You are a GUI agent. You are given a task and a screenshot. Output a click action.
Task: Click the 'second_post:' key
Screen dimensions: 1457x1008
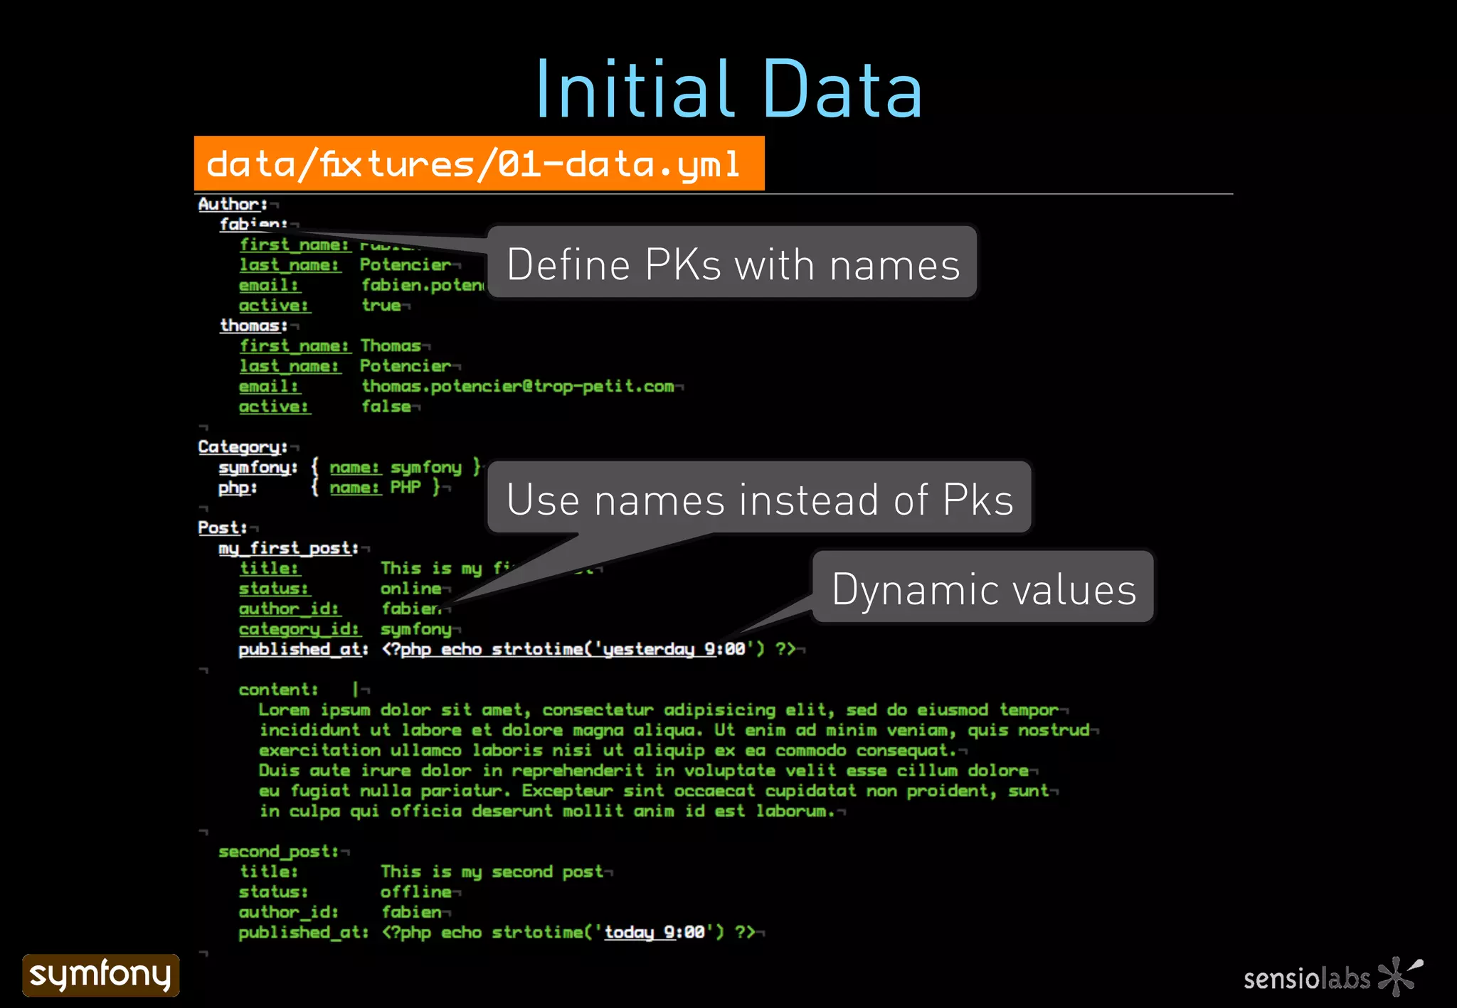[279, 852]
